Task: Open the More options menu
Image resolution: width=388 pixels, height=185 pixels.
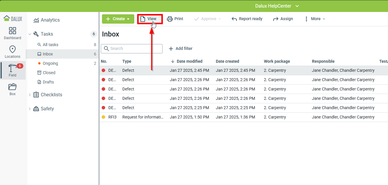Action: (315, 19)
